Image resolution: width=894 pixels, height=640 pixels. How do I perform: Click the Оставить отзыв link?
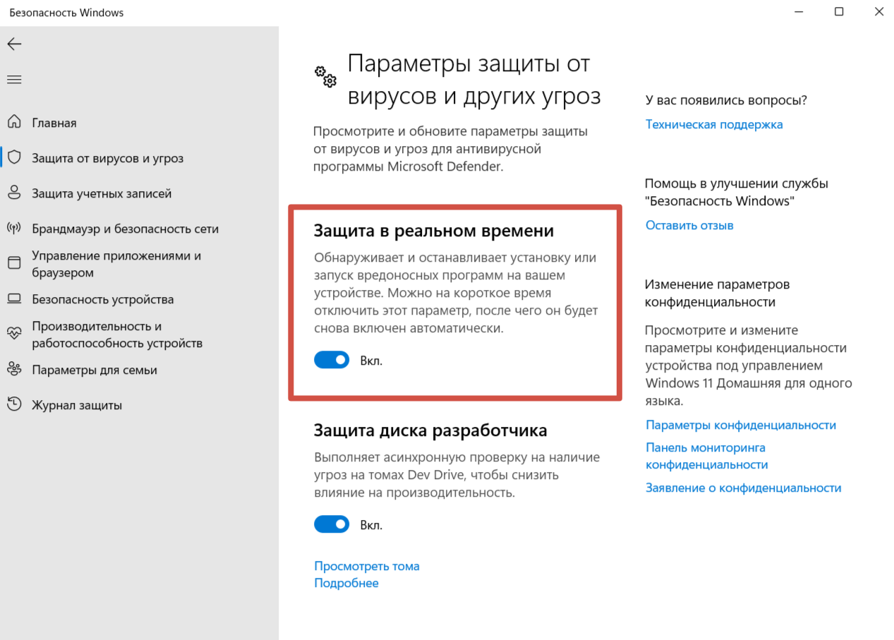[689, 225]
